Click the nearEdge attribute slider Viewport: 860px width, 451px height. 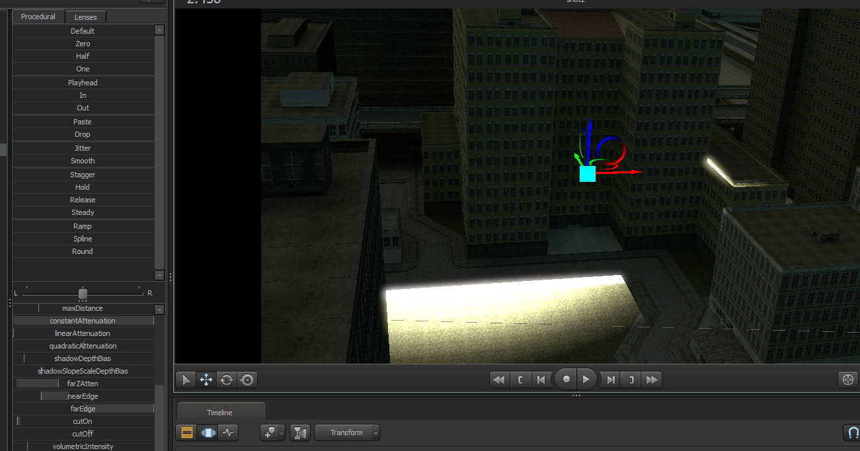pyautogui.click(x=83, y=396)
